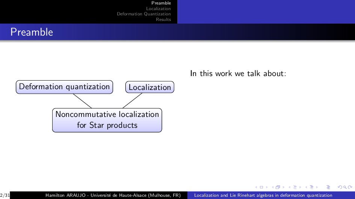Click the search magnifier icon
Screen dimensions: 355x199
click(345, 187)
